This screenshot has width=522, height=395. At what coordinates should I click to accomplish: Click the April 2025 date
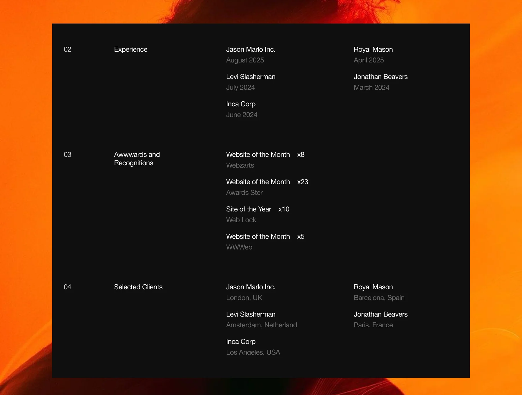[369, 60]
